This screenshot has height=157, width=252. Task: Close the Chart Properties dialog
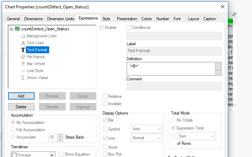tap(223, 7)
